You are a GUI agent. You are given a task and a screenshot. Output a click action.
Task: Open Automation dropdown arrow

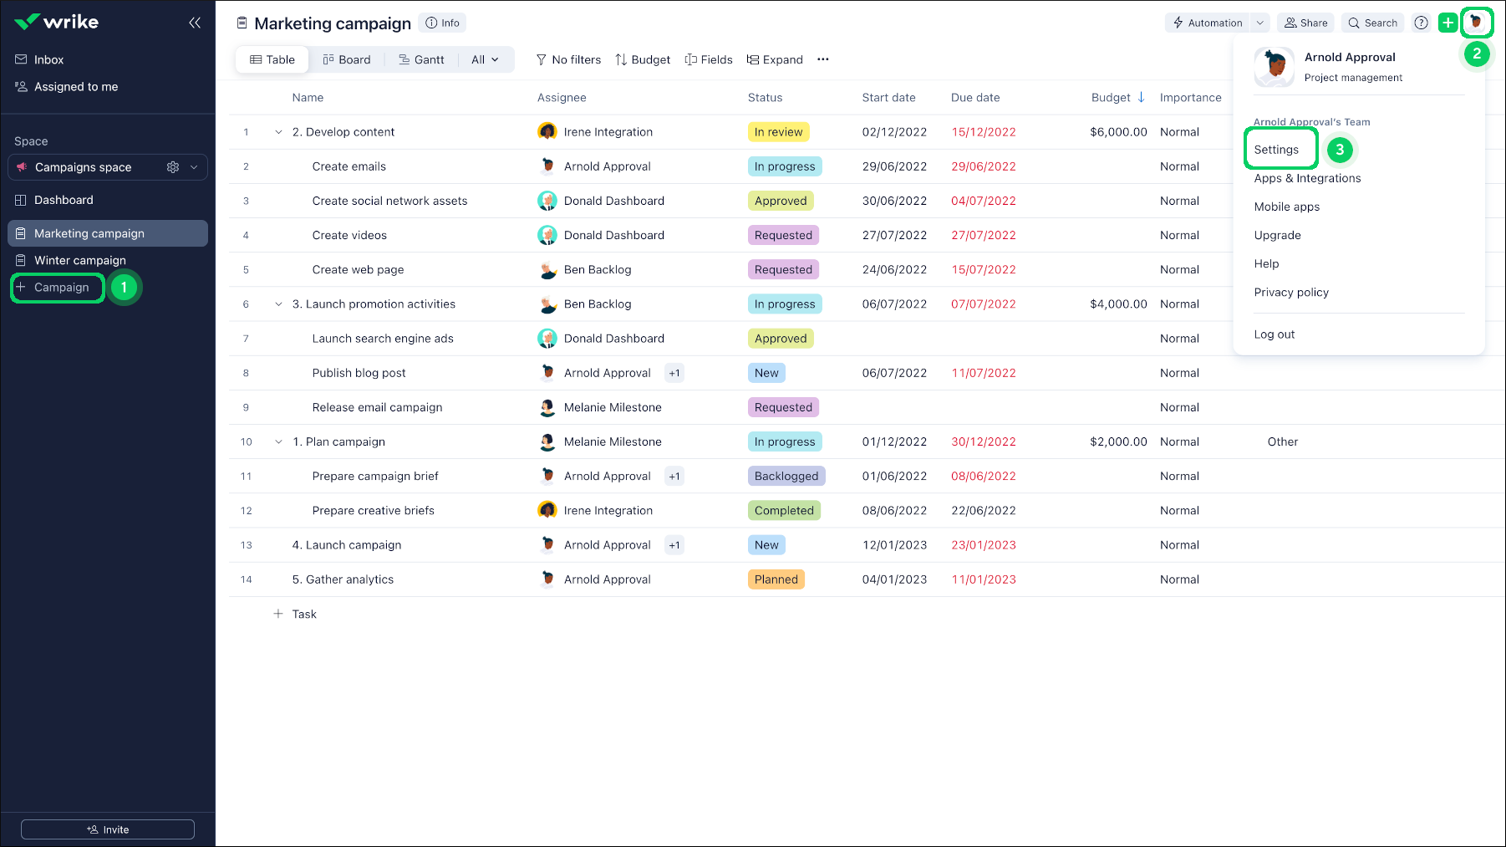coord(1260,23)
